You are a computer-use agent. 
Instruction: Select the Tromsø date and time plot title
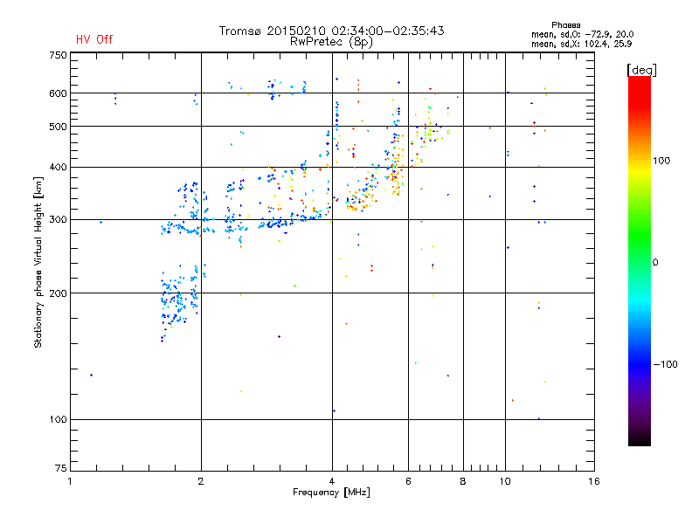(x=331, y=31)
